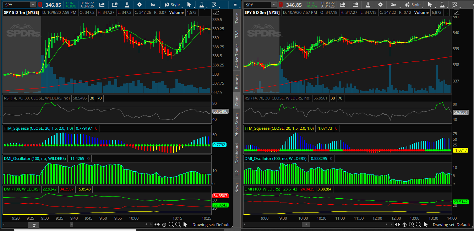Viewport: 474px width, 231px height.
Task: Click the pan arrows icon under left chart
Action: click(157, 225)
